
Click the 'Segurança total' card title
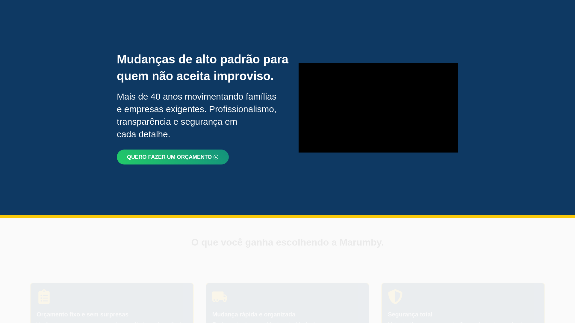click(410, 314)
